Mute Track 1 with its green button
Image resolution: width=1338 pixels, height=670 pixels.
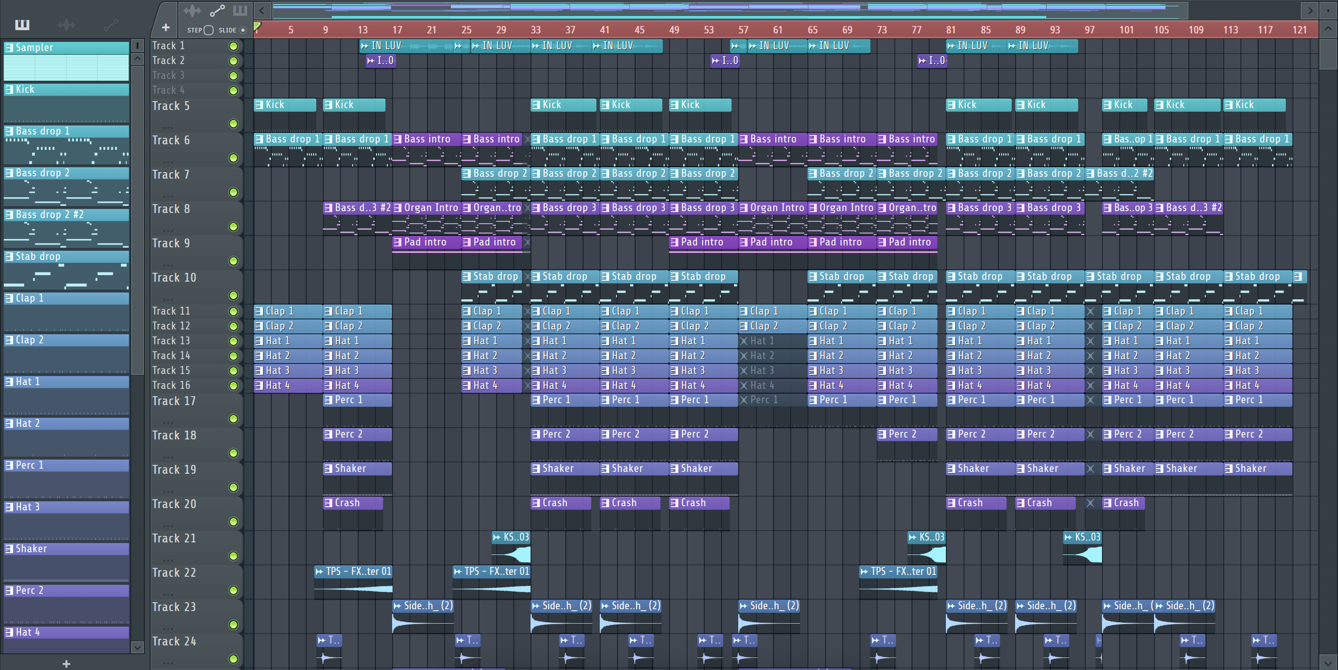(x=233, y=46)
